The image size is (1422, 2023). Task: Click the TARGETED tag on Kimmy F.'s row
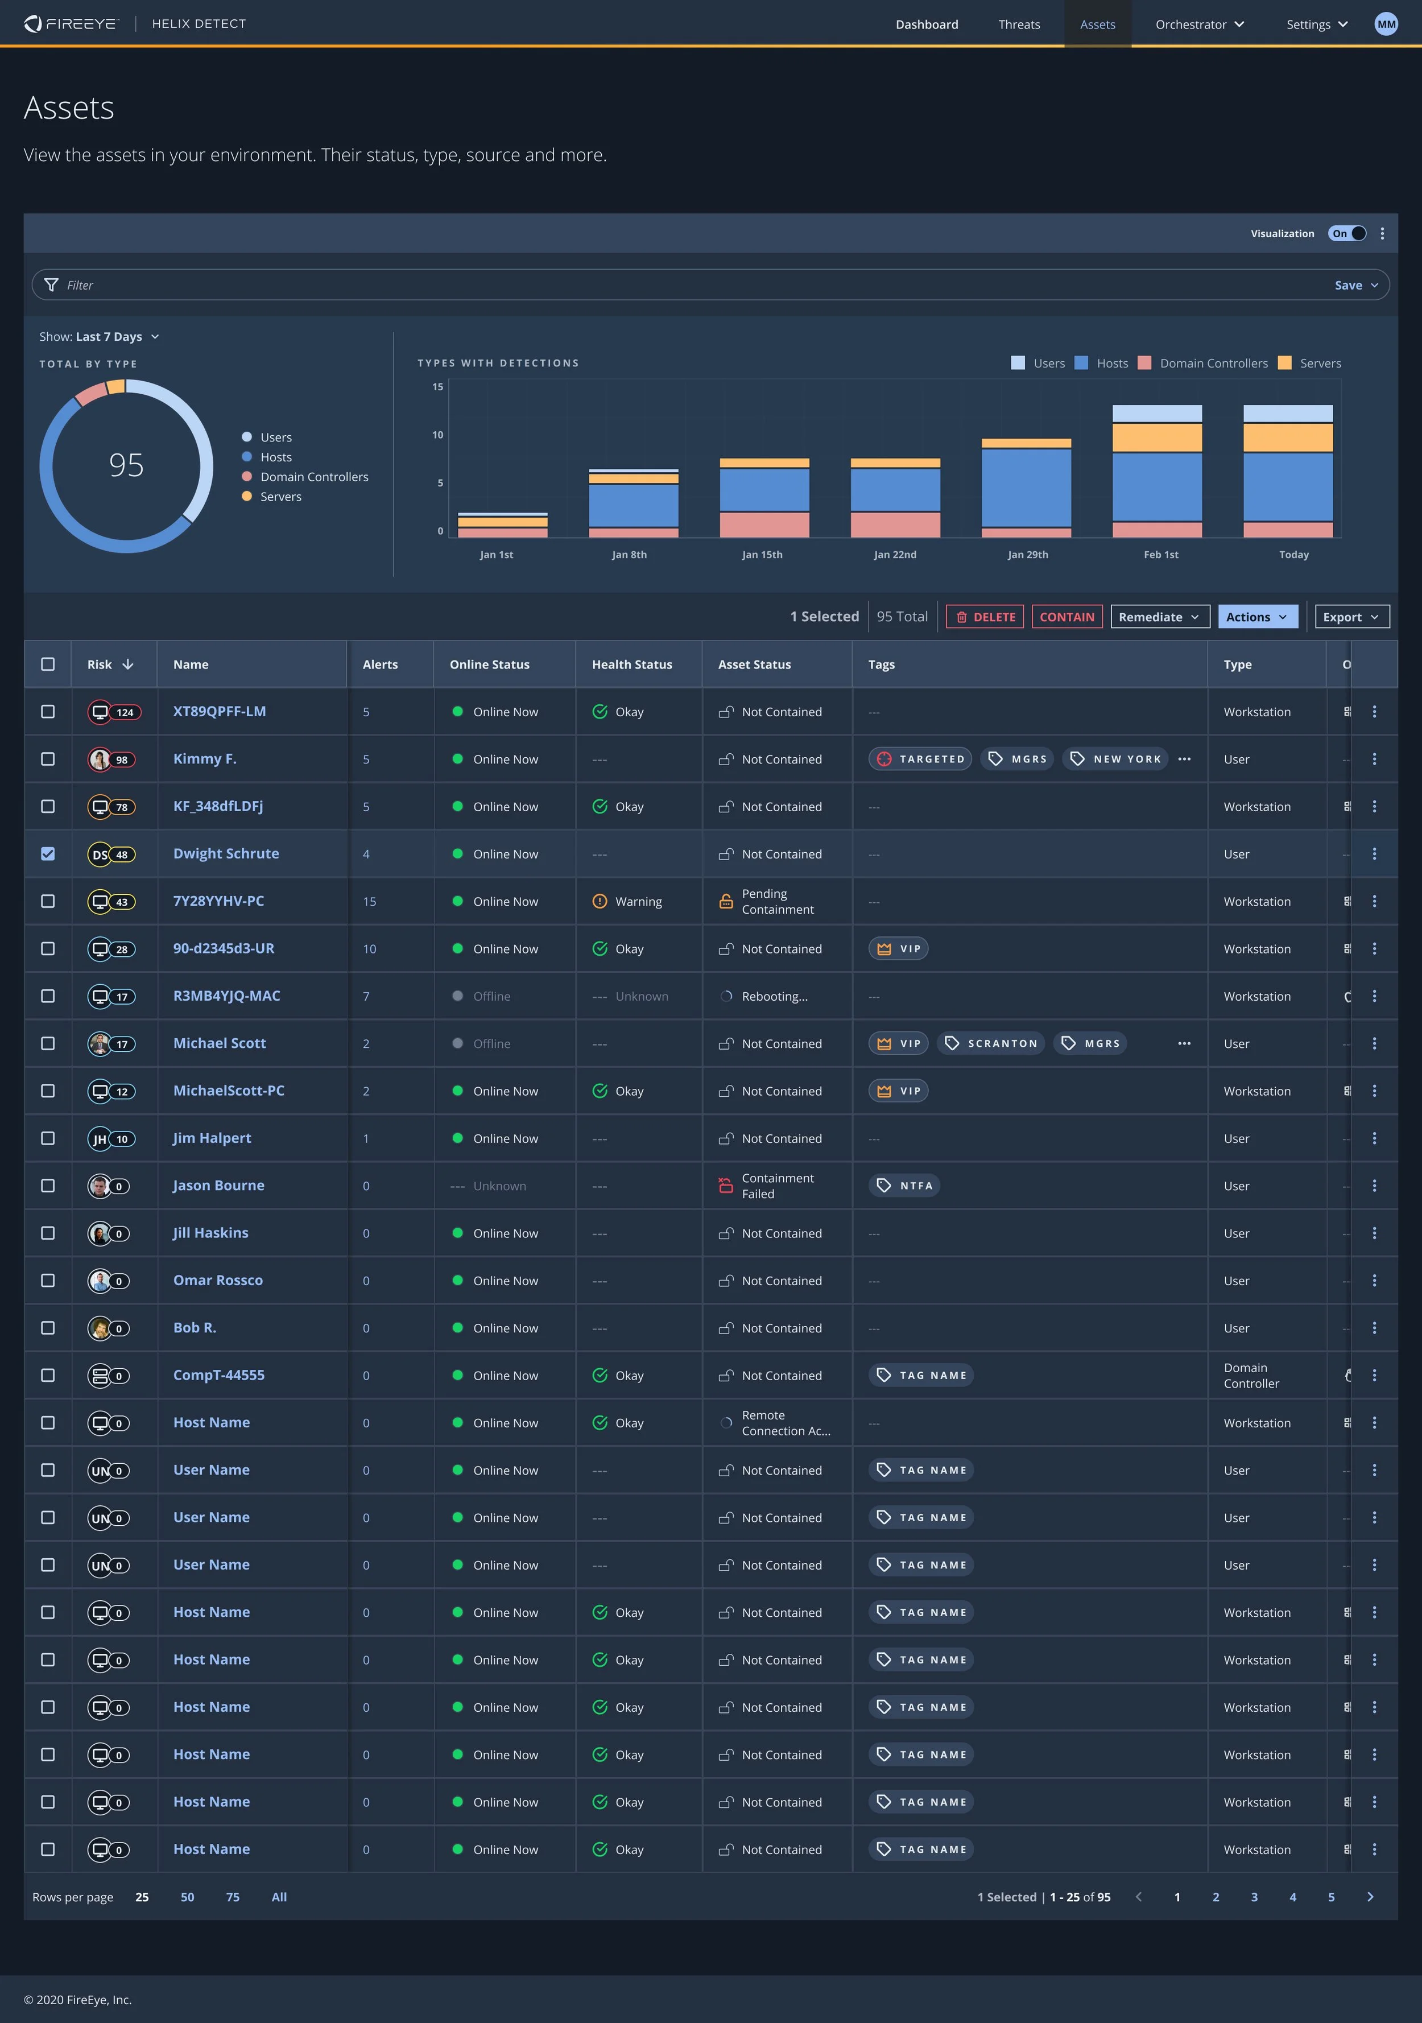tap(920, 759)
